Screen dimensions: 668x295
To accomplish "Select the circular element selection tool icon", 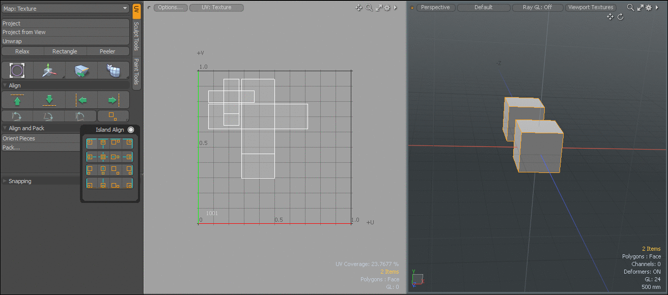I will [x=17, y=71].
